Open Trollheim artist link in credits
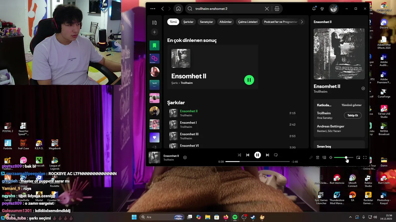This screenshot has height=222, width=396. (x=324, y=113)
